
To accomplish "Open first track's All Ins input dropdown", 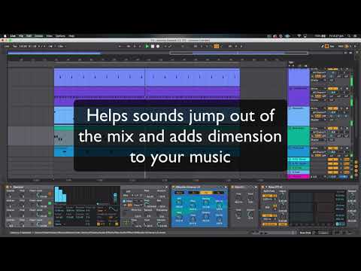I will (x=319, y=69).
